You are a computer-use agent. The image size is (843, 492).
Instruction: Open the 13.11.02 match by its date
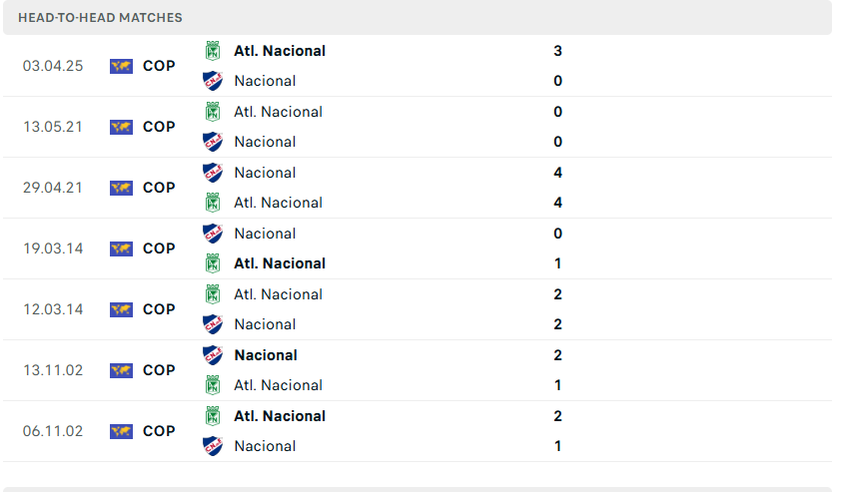53,370
